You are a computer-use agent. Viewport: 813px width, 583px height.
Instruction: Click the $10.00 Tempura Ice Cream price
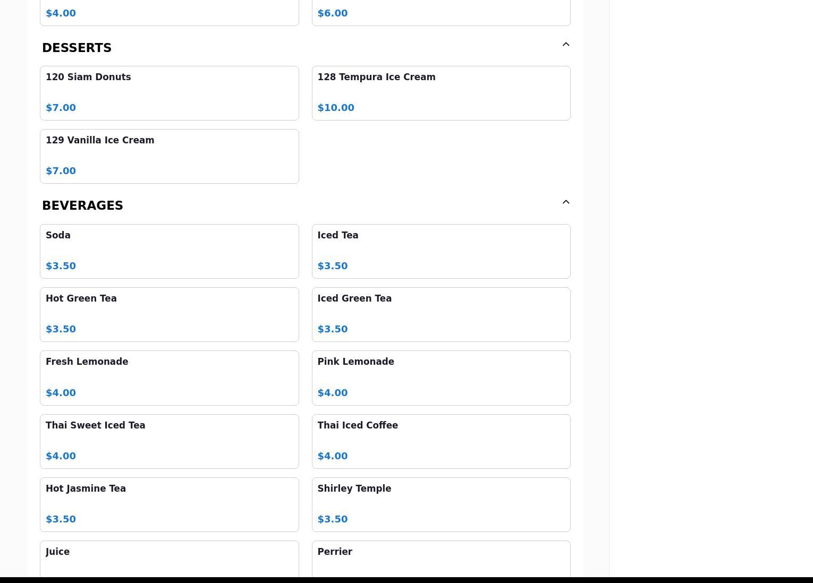click(336, 108)
